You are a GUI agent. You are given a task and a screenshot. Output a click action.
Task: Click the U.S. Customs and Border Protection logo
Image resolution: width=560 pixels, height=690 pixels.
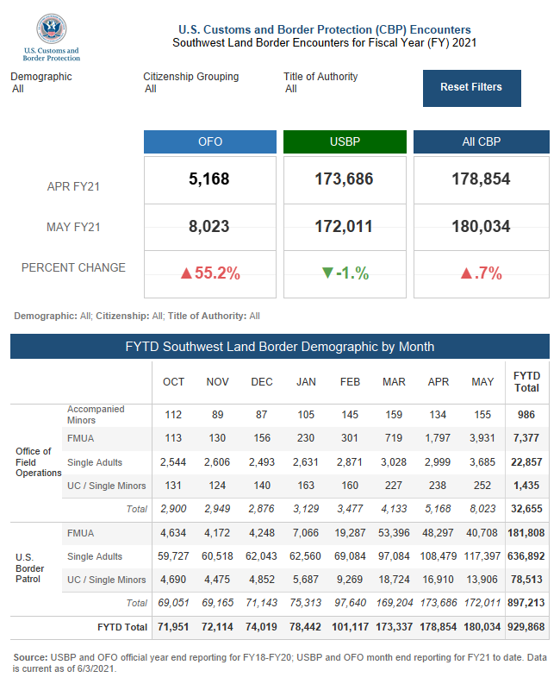coord(52,37)
